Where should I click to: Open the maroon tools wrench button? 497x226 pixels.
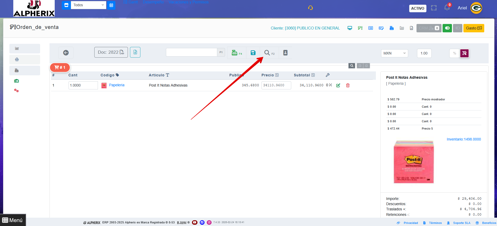click(x=464, y=53)
